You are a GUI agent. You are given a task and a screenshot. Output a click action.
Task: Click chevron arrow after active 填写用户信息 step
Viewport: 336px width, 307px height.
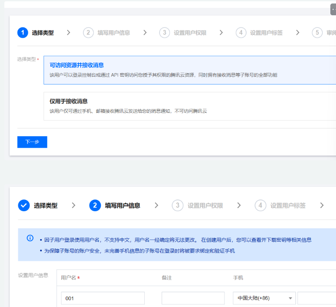(156, 206)
